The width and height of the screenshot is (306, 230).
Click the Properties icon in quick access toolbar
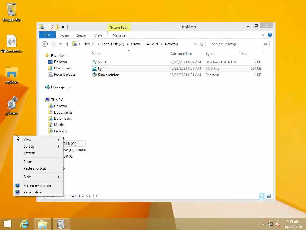51,27
